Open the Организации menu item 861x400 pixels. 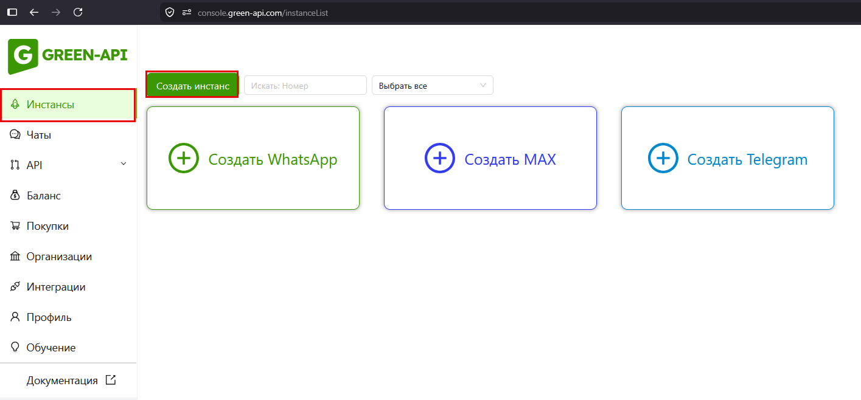(x=68, y=257)
